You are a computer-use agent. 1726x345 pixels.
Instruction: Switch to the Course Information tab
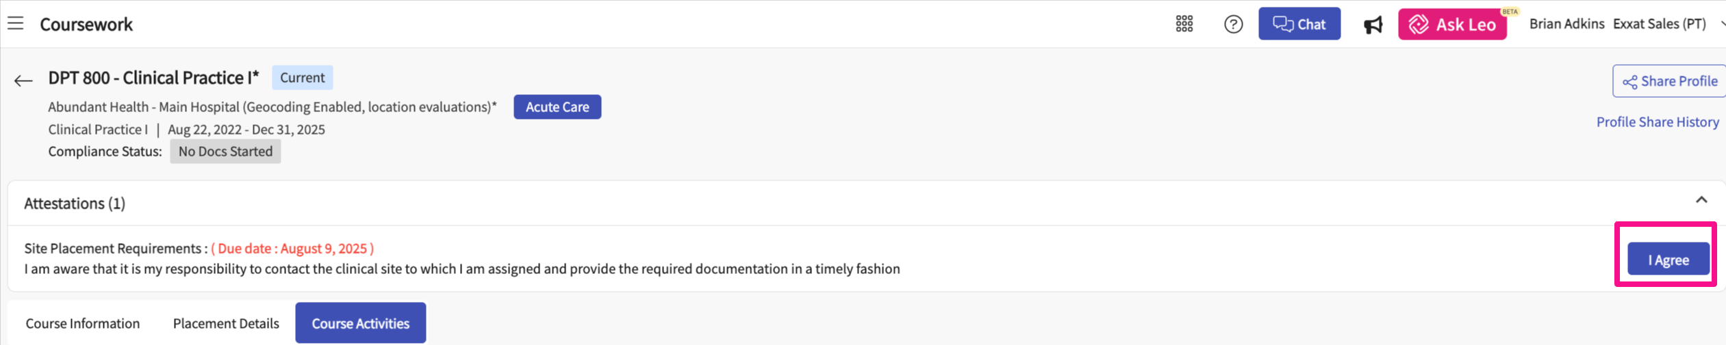point(83,323)
